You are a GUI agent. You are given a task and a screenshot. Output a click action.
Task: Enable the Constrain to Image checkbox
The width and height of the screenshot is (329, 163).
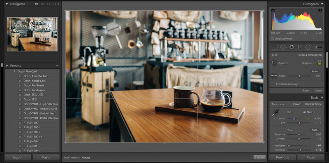[273, 84]
